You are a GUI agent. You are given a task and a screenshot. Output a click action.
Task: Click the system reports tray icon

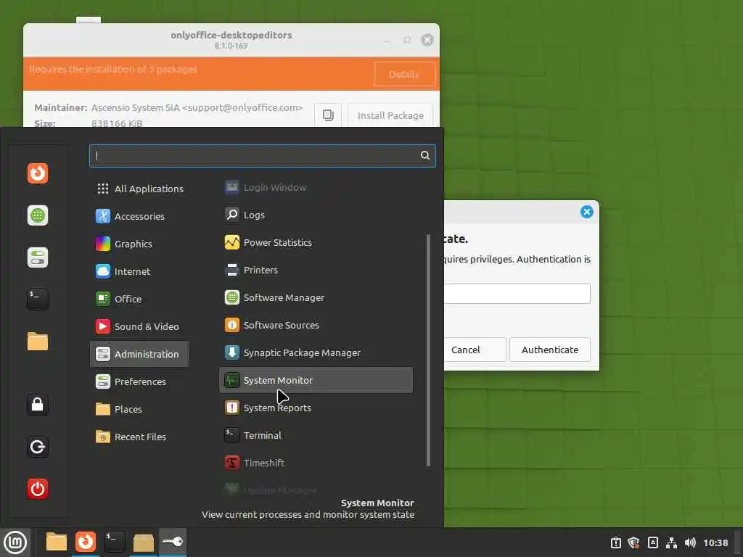[615, 542]
